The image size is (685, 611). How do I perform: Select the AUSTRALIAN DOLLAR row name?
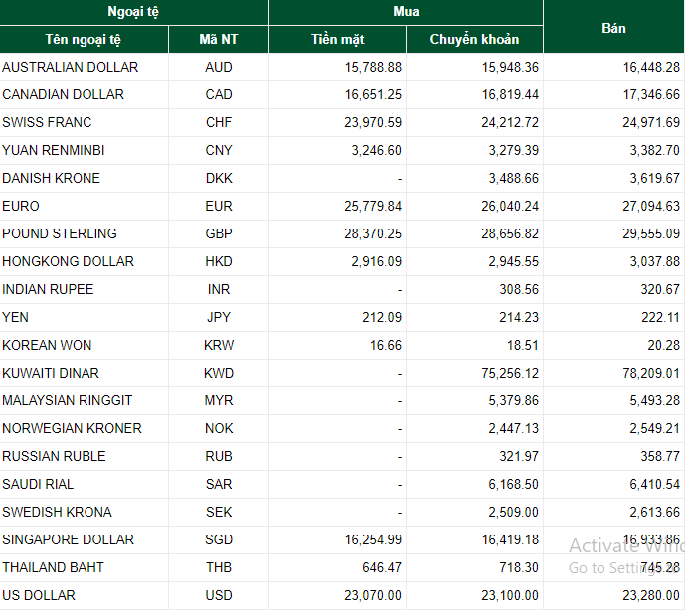[x=71, y=67]
